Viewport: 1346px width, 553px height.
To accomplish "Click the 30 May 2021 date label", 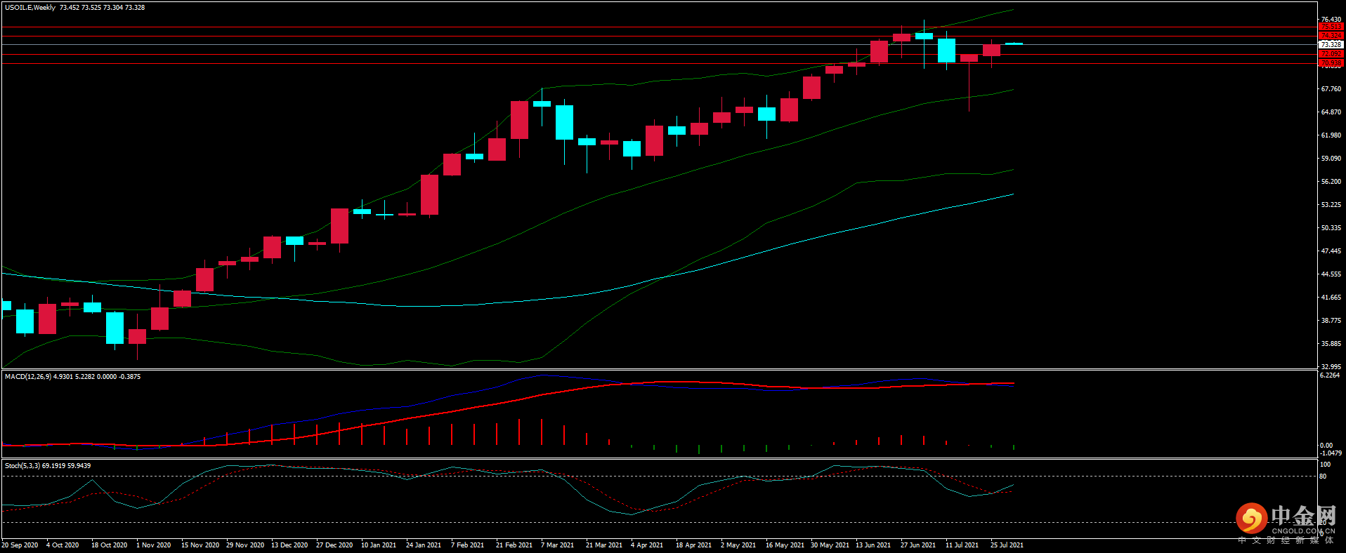I will coord(830,545).
